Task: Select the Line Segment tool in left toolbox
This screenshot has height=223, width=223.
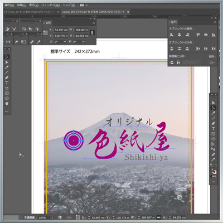Action: pyautogui.click(x=7, y=72)
